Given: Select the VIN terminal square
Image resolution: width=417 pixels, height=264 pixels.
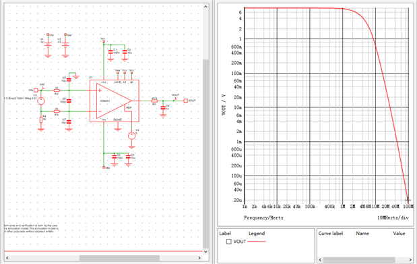Looking at the screenshot, I should pos(36,90).
